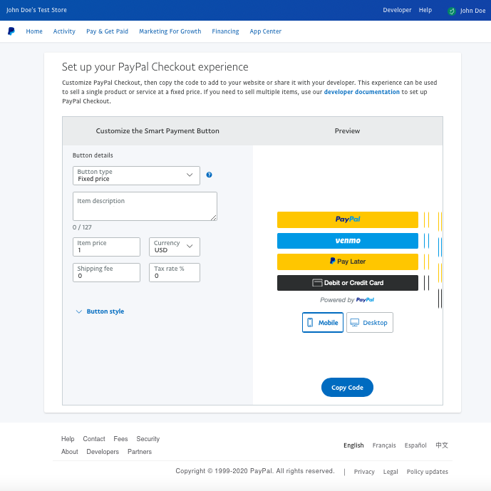Viewport: 491px width, 491px height.
Task: Click the Copy Code button
Action: [347, 388]
